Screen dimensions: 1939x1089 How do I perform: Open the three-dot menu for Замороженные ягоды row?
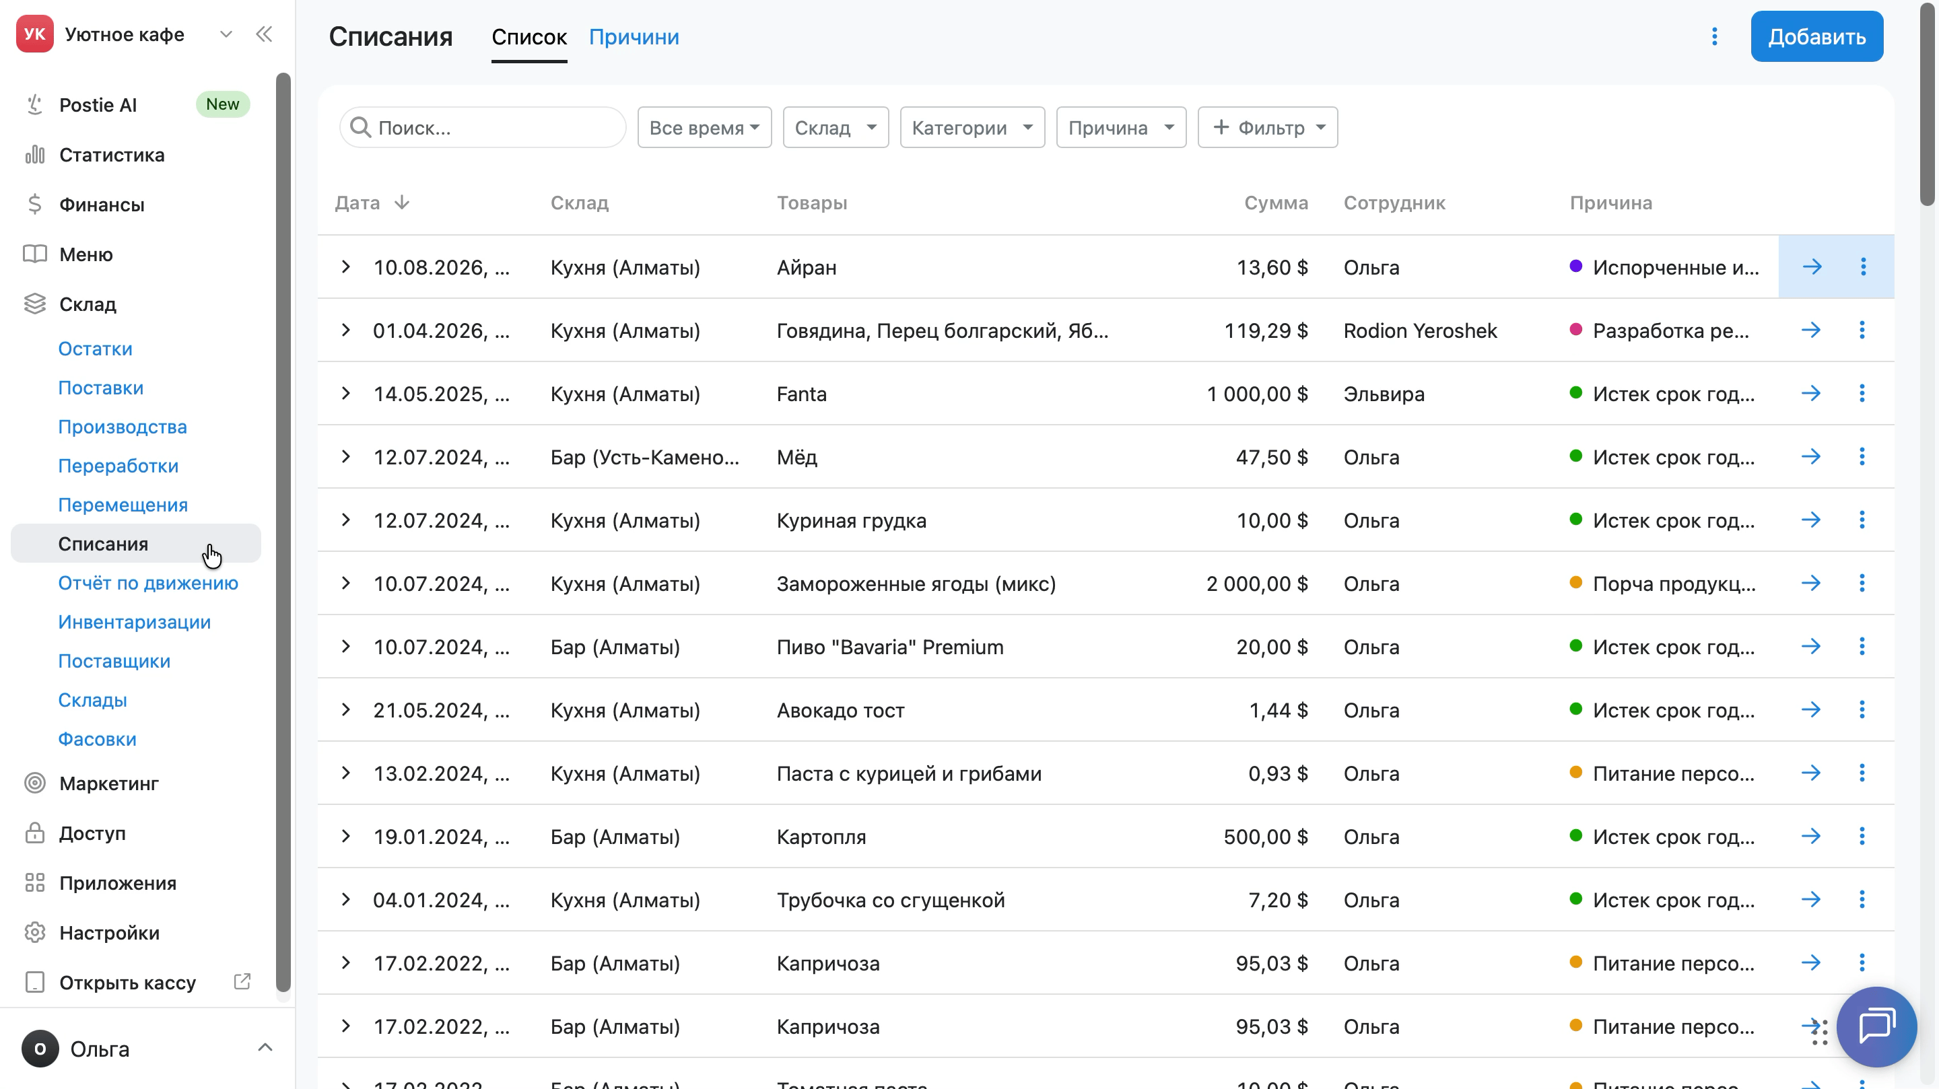pos(1862,582)
